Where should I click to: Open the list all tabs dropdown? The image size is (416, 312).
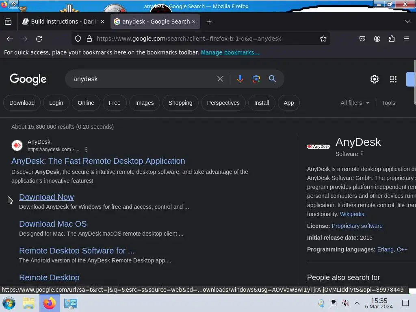coord(408,22)
